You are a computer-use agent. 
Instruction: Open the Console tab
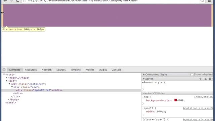[116, 70]
